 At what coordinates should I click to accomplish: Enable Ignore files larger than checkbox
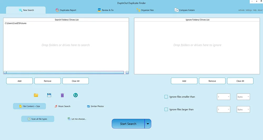[x=166, y=109]
